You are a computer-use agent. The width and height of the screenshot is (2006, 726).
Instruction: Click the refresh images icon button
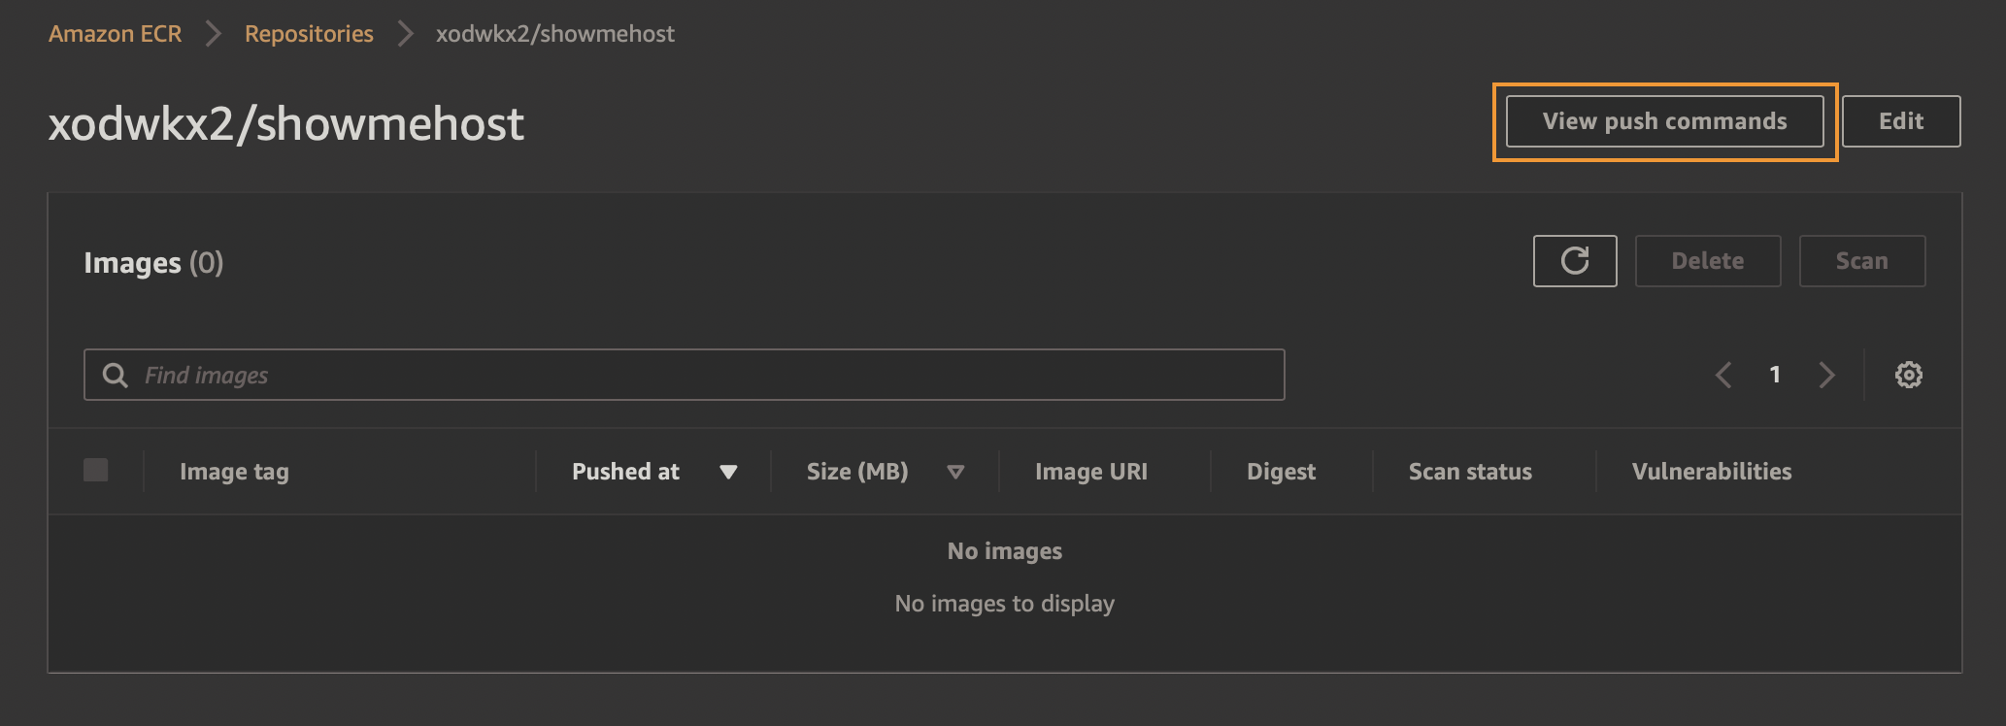1575,261
